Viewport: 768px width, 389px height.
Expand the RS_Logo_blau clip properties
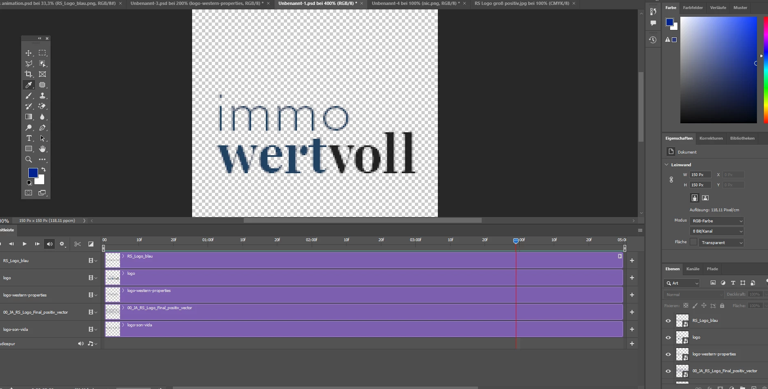tap(123, 256)
